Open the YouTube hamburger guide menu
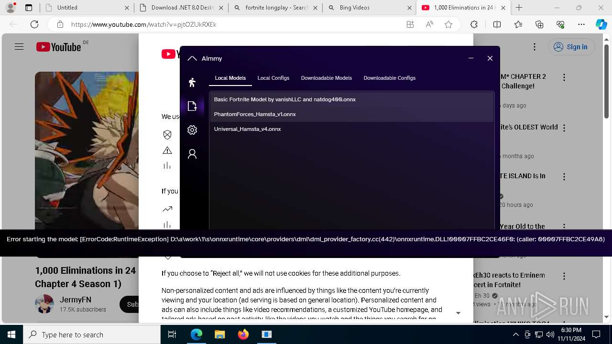This screenshot has height=344, width=612. tap(19, 47)
